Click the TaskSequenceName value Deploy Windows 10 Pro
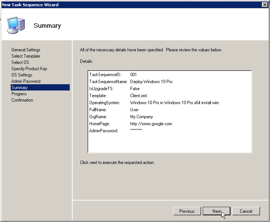 (151, 82)
